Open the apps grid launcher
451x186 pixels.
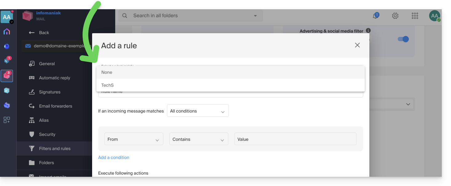[x=415, y=16]
